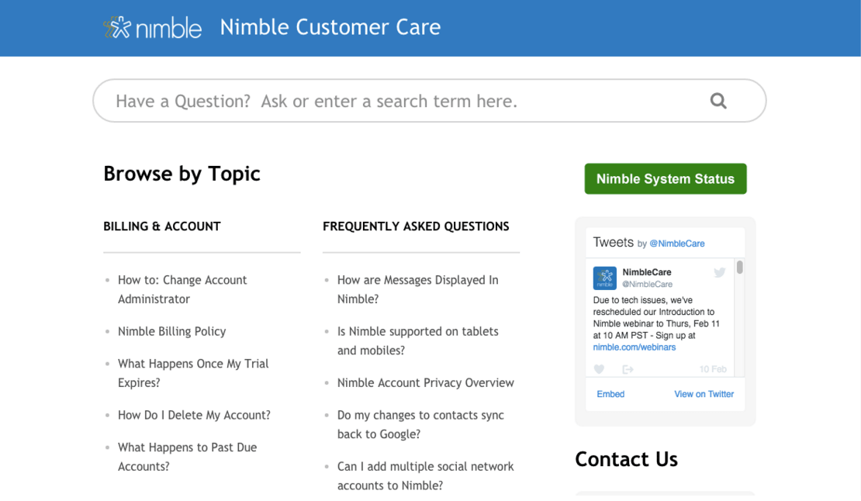Click the tweet share arrow icon
Image resolution: width=861 pixels, height=501 pixels.
pos(628,369)
